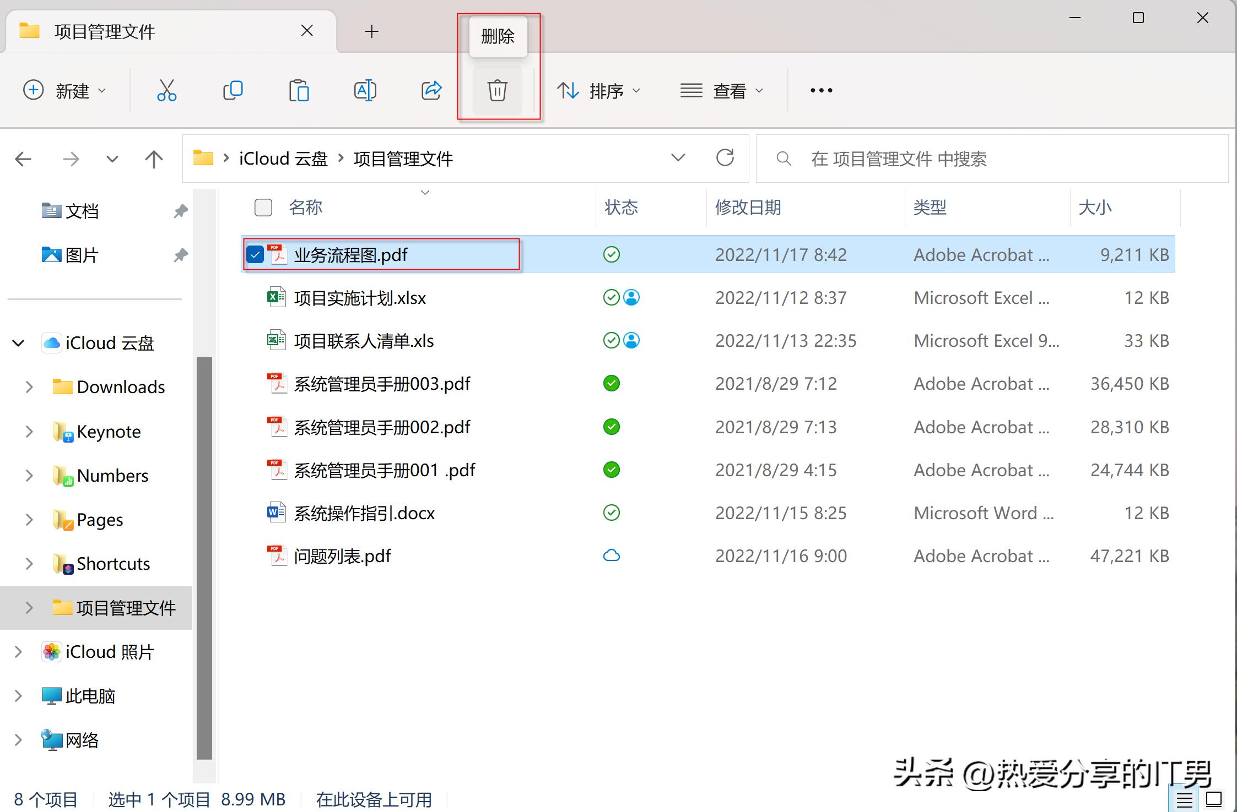The image size is (1237, 812).
Task: Uncheck the 业务流程图.pdf checkbox
Action: tap(256, 254)
